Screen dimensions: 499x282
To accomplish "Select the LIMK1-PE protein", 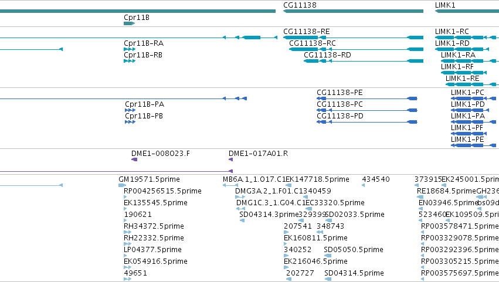I will pyautogui.click(x=474, y=145).
